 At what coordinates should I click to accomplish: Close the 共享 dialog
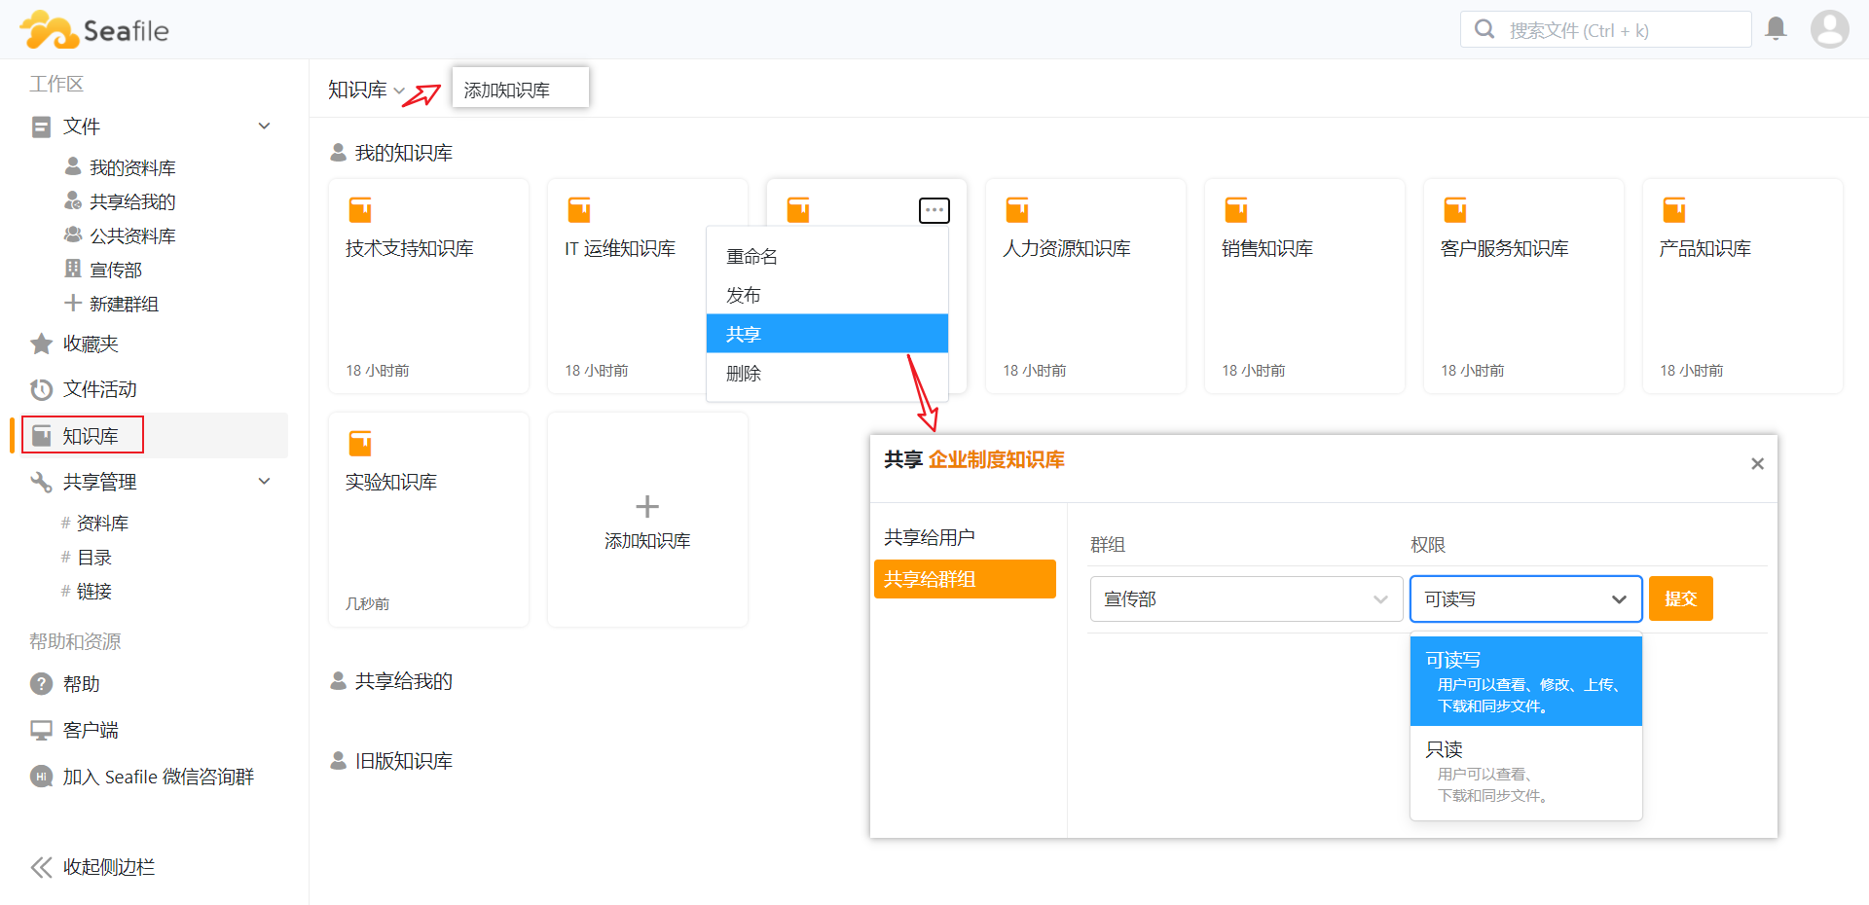click(1757, 464)
